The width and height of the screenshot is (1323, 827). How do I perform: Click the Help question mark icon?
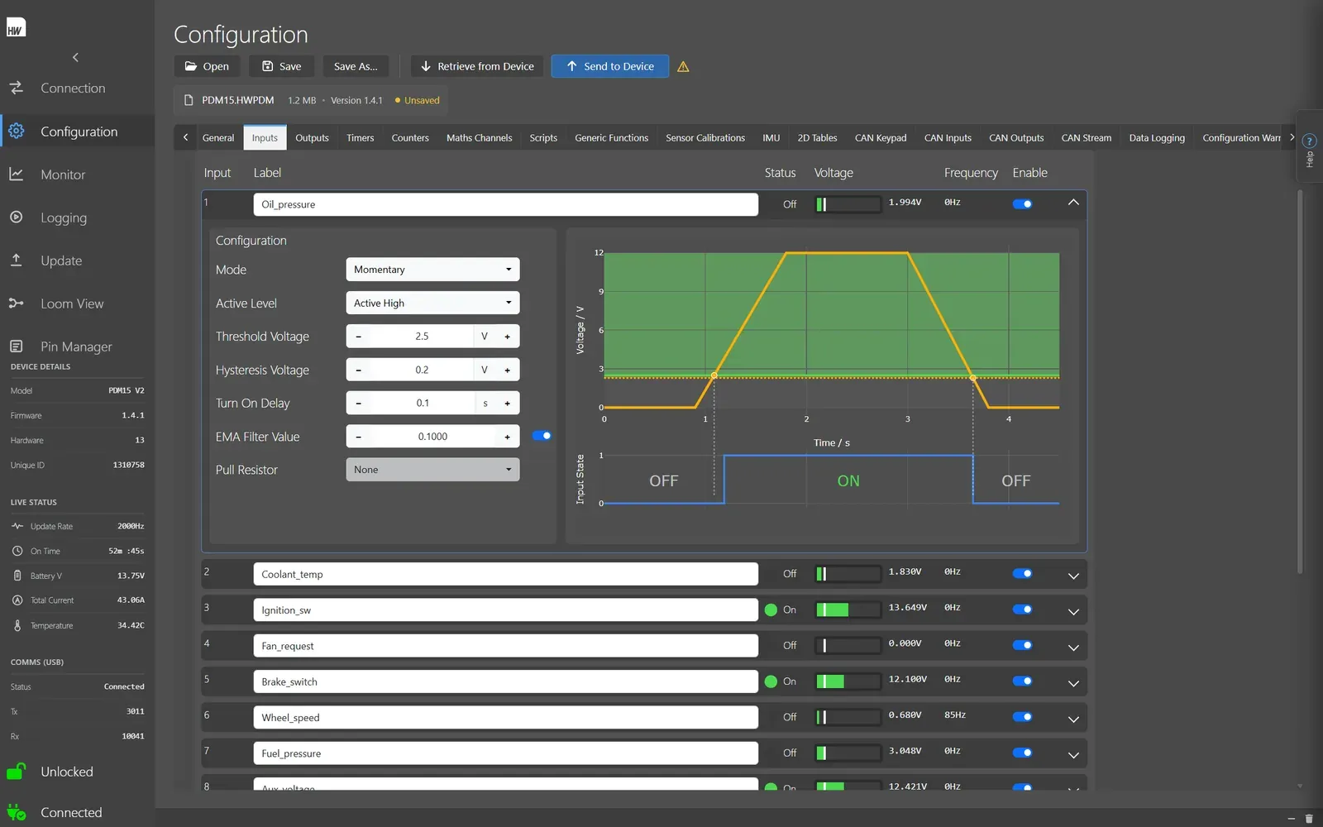point(1309,141)
